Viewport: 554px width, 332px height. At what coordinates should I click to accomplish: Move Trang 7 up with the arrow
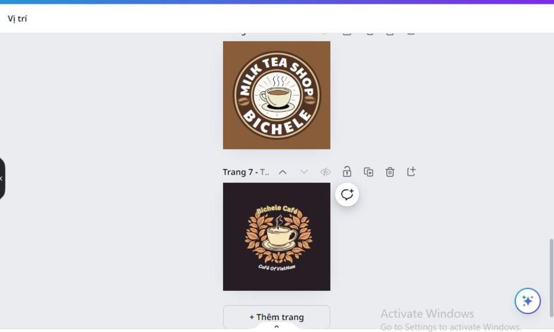coord(282,172)
